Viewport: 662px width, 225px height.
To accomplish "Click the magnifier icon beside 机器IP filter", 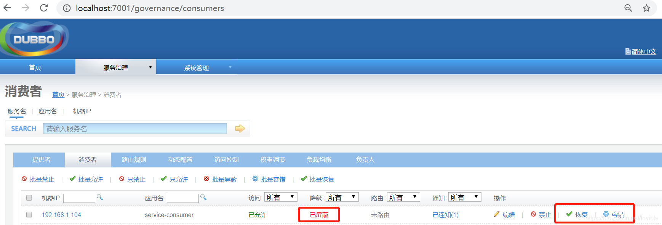I will (x=100, y=197).
